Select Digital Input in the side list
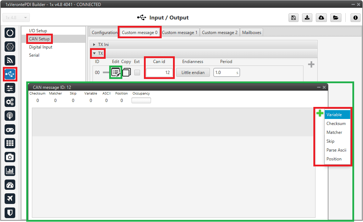The width and height of the screenshot is (363, 222). (40, 47)
